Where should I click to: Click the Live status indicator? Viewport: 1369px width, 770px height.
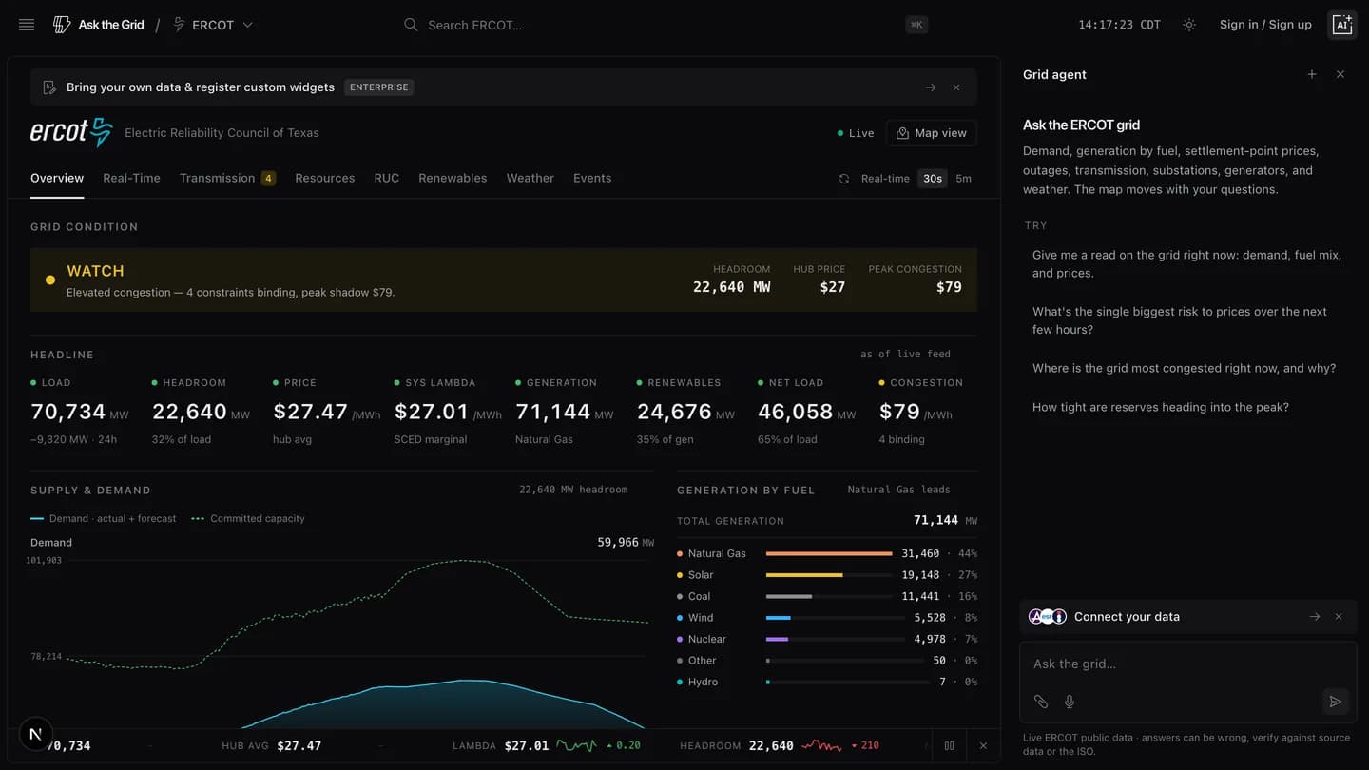pyautogui.click(x=856, y=133)
